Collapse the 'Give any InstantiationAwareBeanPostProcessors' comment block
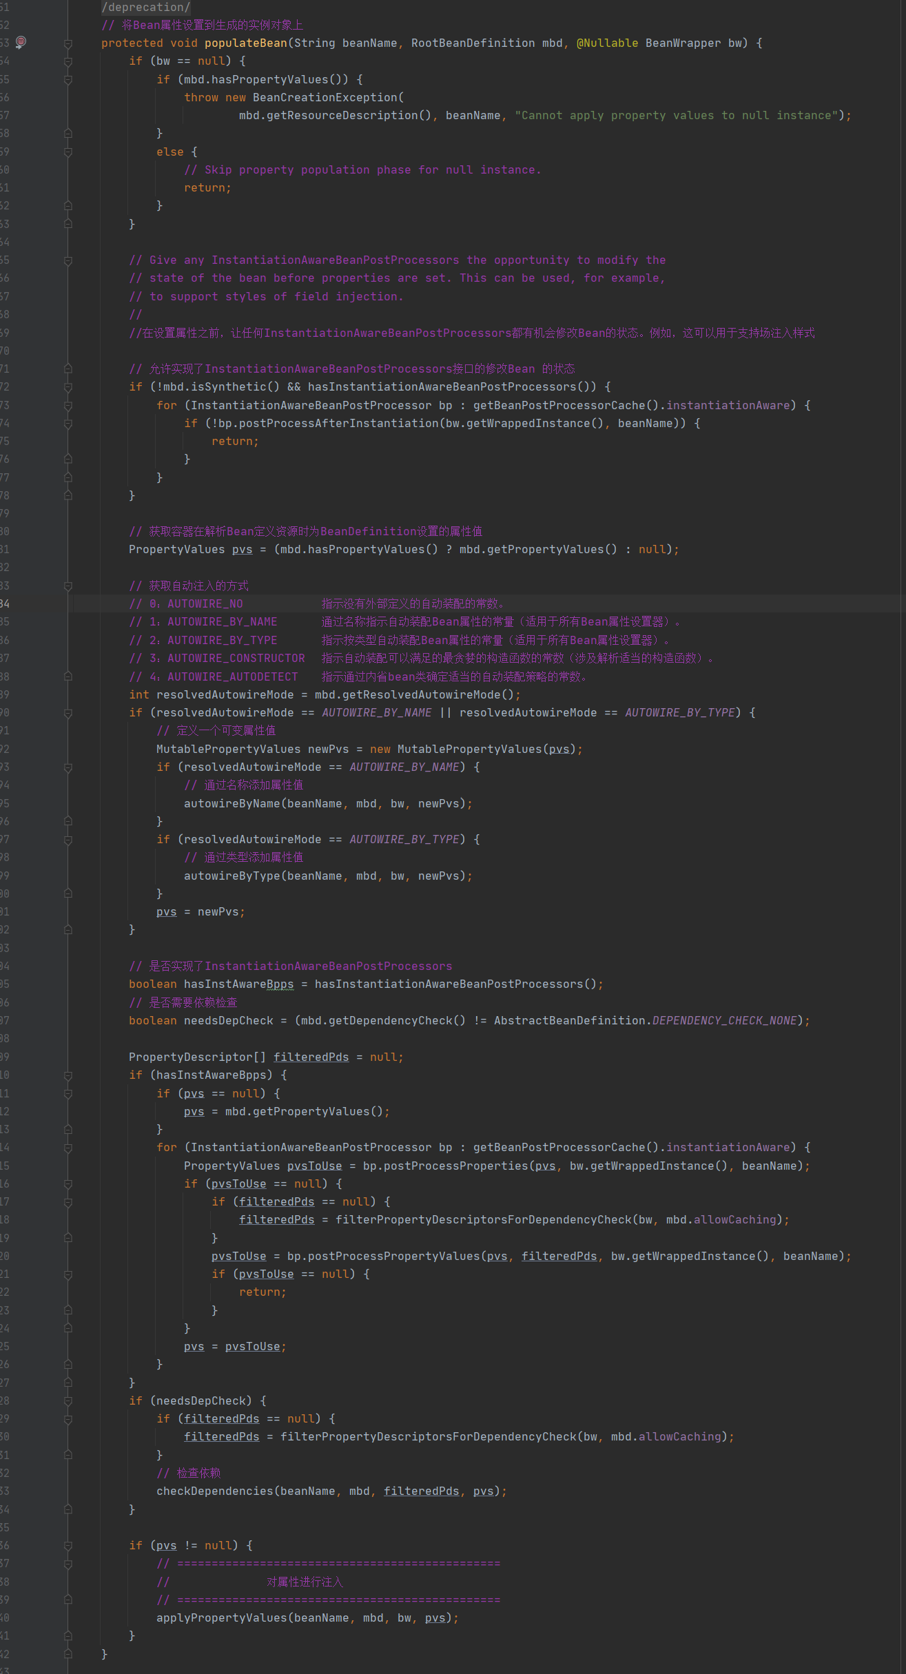This screenshot has height=1674, width=906. [x=68, y=260]
